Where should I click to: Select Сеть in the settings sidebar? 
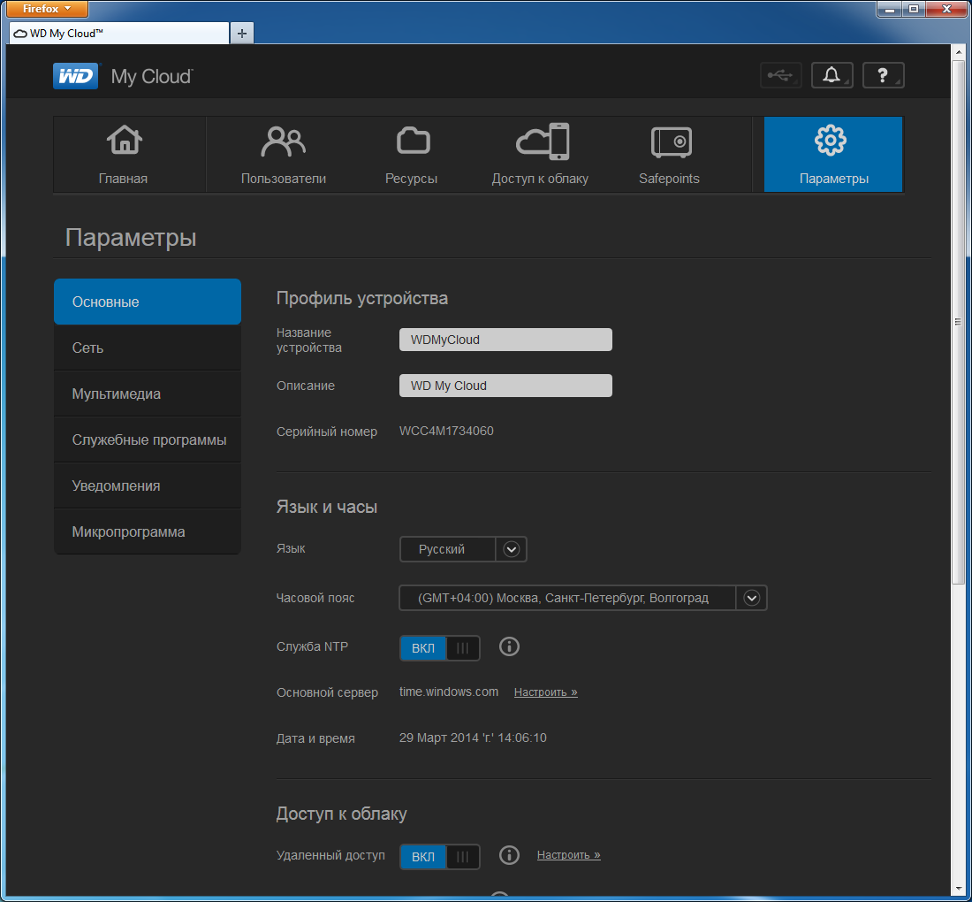[147, 348]
